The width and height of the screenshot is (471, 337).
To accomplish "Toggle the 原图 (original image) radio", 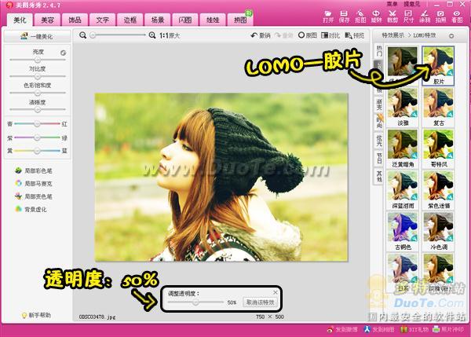I will (307, 35).
